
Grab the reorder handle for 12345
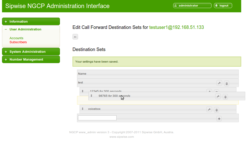click(x=83, y=91)
